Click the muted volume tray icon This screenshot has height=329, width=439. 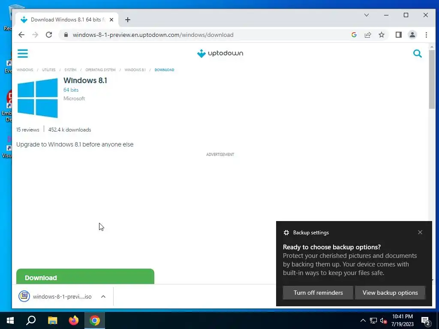[383, 320]
